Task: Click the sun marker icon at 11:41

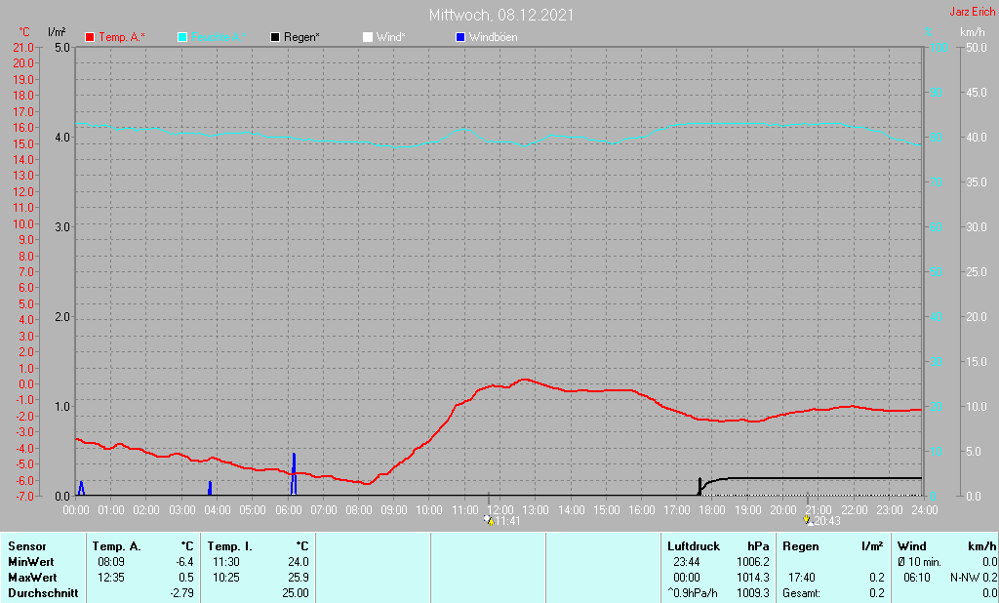Action: (x=489, y=520)
